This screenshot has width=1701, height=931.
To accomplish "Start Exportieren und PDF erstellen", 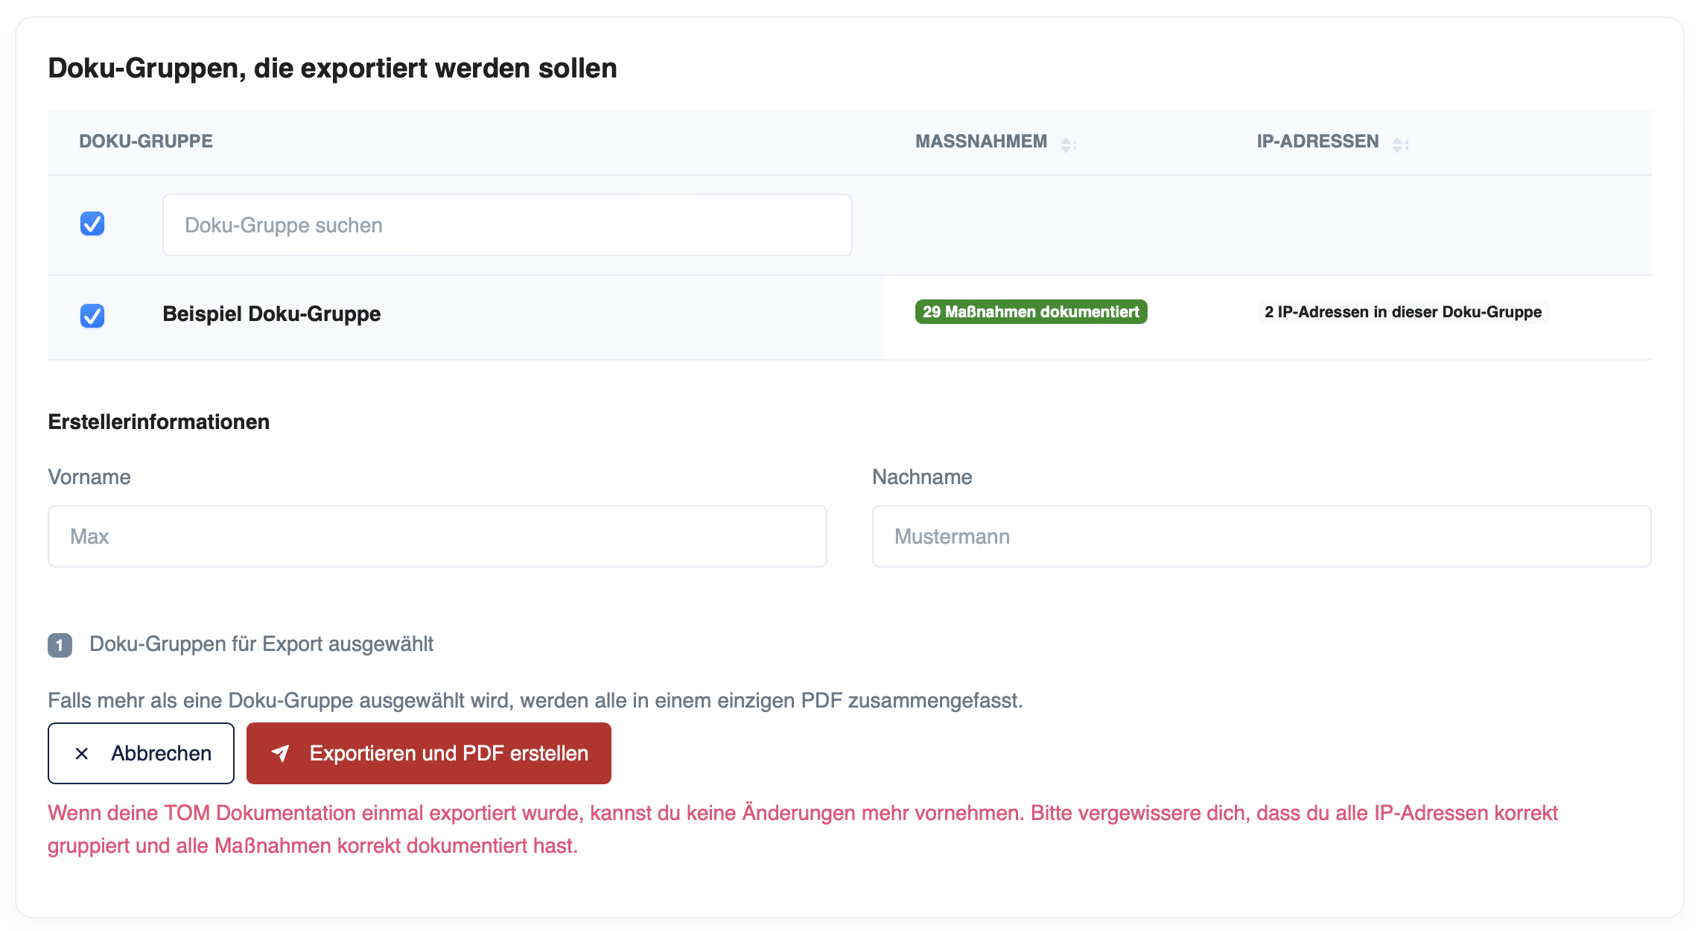I will tap(429, 753).
